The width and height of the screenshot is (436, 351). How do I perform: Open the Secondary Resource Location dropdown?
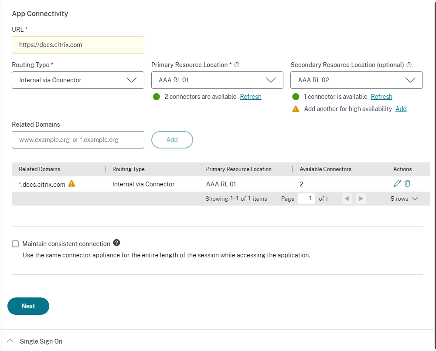click(x=356, y=80)
